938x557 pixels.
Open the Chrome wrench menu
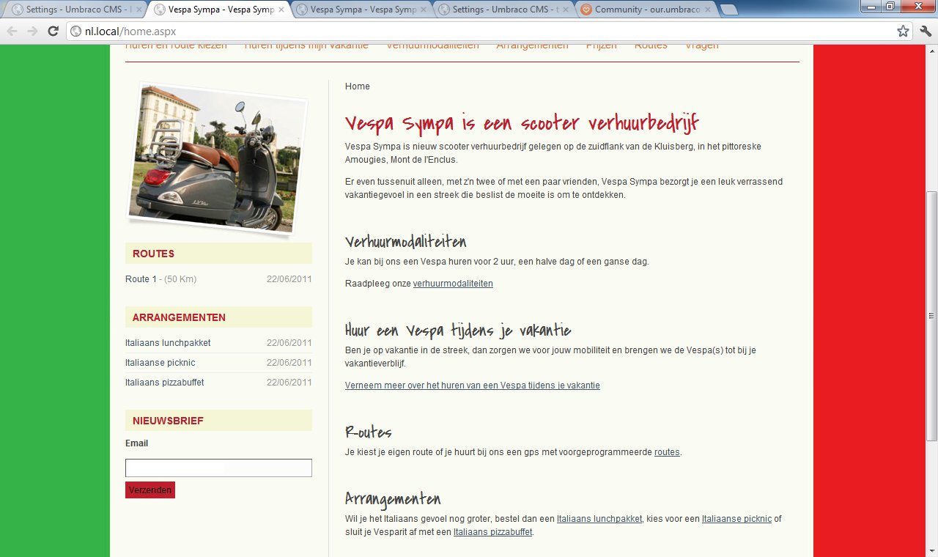[x=925, y=32]
